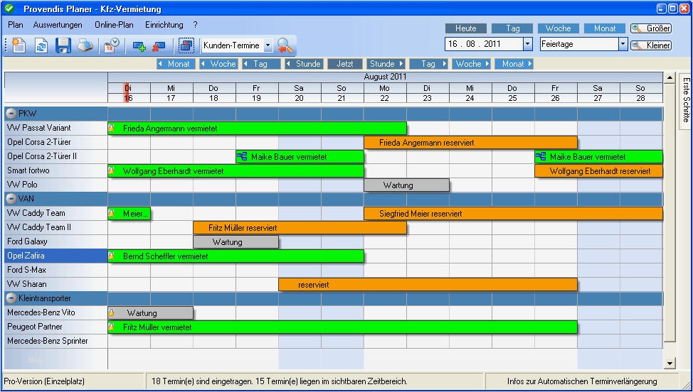Go back one Monat in navigation bar
Image resolution: width=693 pixels, height=392 pixels.
(176, 64)
